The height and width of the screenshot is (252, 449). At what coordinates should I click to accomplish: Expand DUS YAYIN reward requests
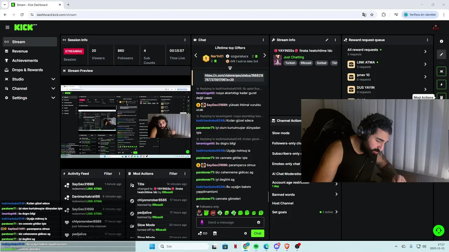coord(425,90)
